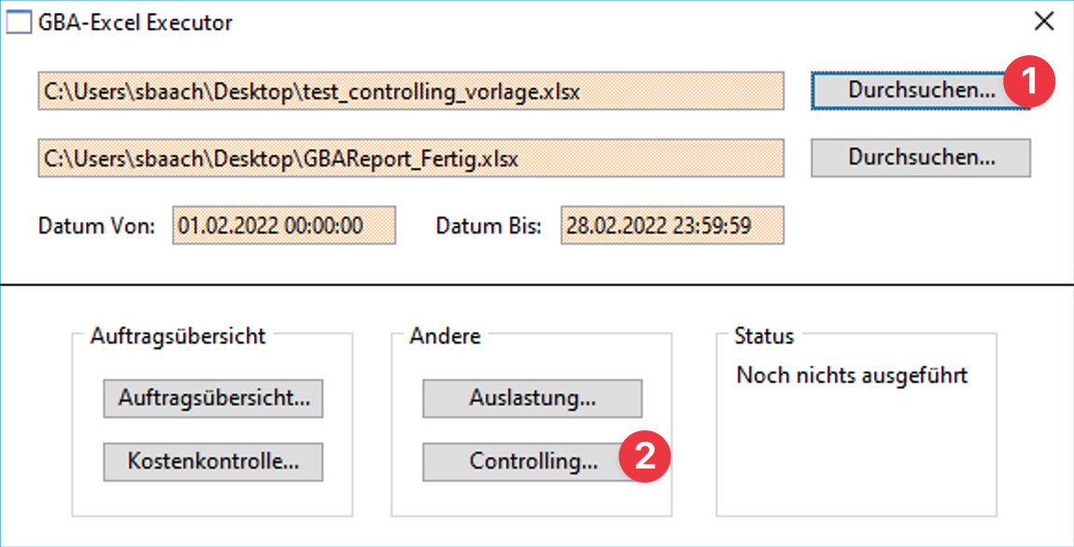The width and height of the screenshot is (1074, 547).
Task: Click the GBA-Excel Executor window icon
Action: click(x=19, y=22)
